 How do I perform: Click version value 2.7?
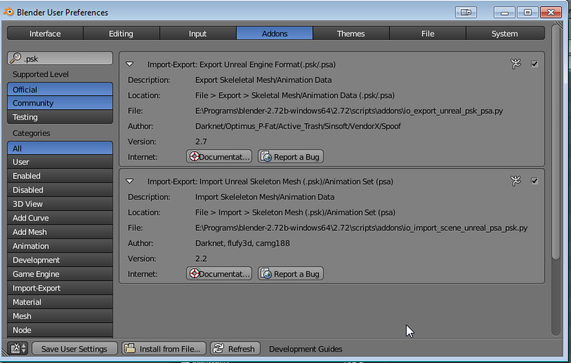pos(201,142)
